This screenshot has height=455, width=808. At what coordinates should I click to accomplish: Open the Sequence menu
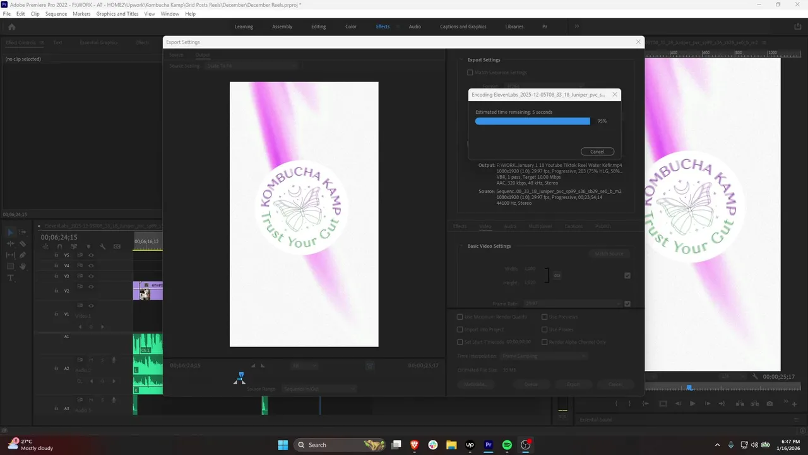(56, 13)
